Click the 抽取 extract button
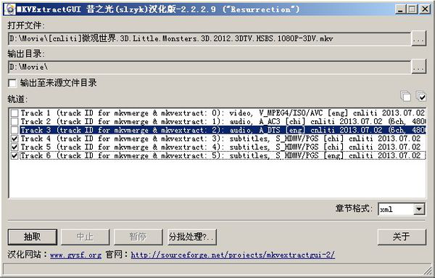435x278 pixels. point(33,237)
